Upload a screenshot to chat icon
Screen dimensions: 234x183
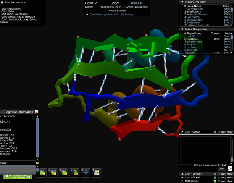[230, 168]
